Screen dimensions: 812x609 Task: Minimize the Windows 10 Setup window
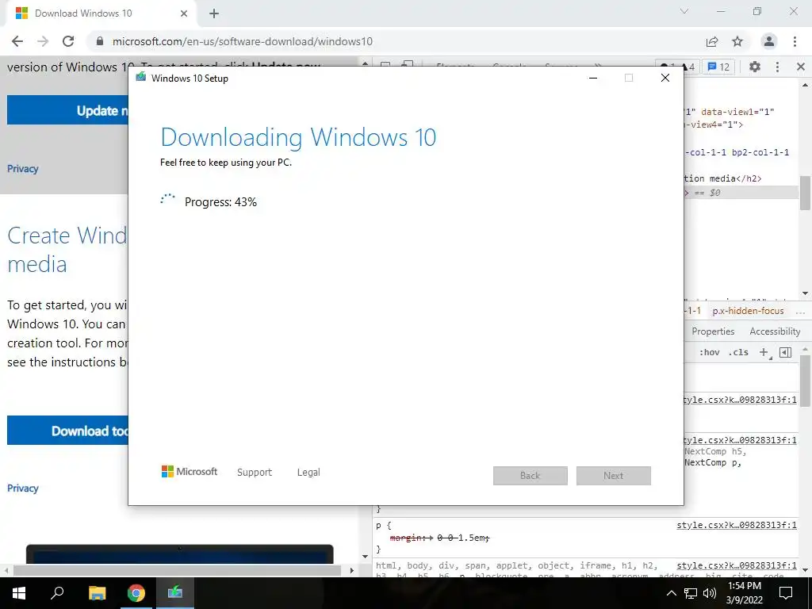point(593,78)
